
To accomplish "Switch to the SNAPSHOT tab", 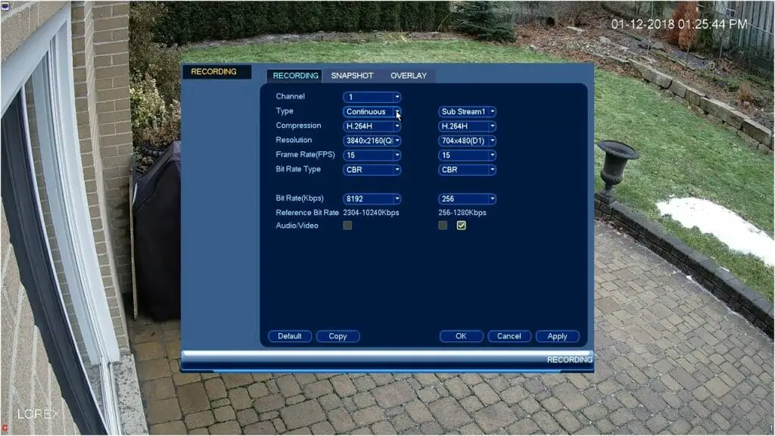I will coord(352,76).
